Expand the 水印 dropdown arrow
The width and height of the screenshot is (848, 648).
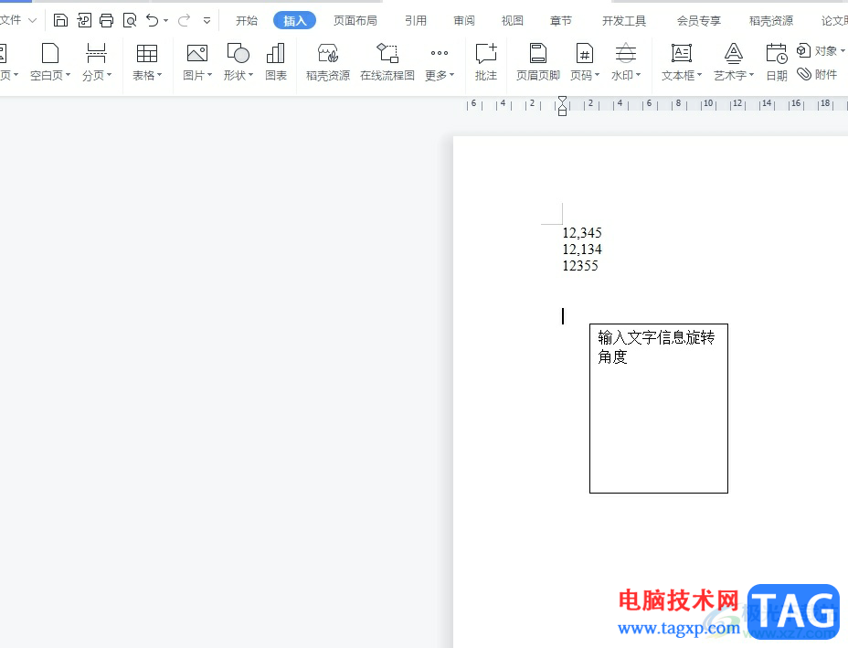(639, 75)
